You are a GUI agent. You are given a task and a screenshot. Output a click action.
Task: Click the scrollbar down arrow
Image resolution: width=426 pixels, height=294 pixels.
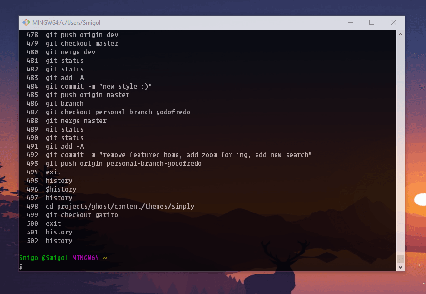coord(400,267)
